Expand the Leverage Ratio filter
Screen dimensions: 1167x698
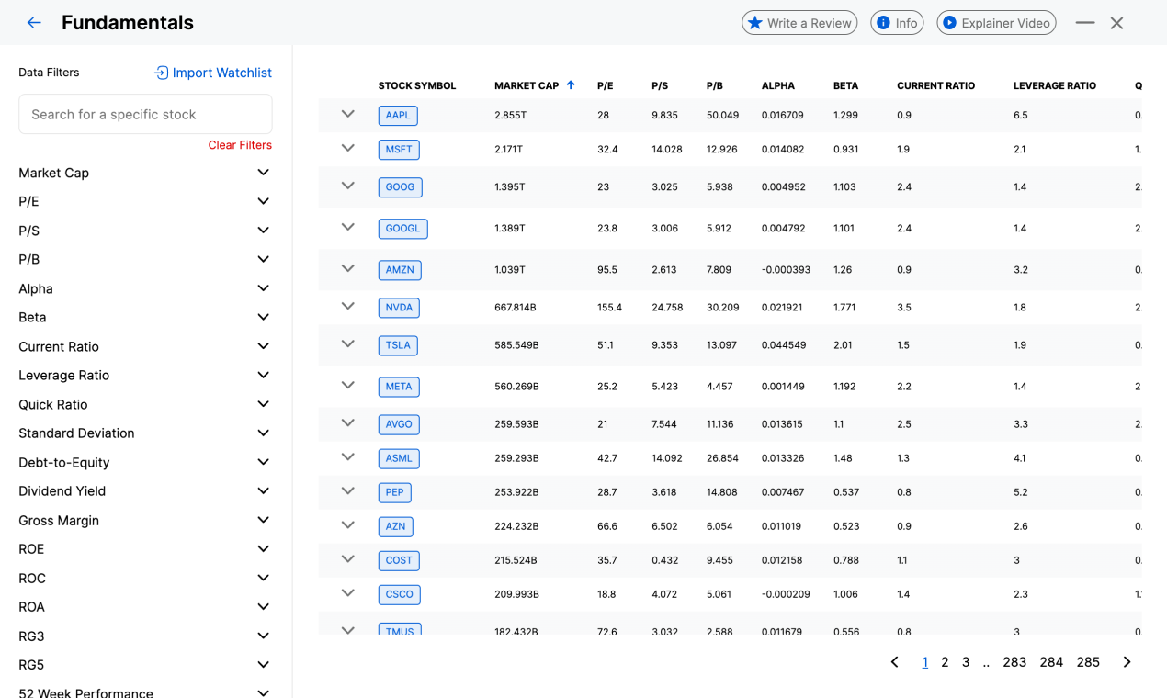[145, 375]
